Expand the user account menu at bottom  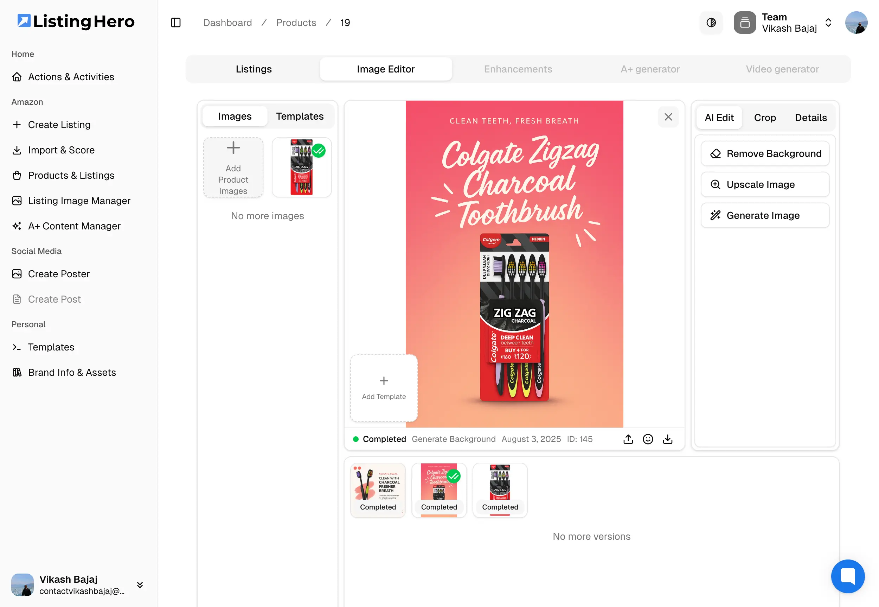tap(140, 585)
